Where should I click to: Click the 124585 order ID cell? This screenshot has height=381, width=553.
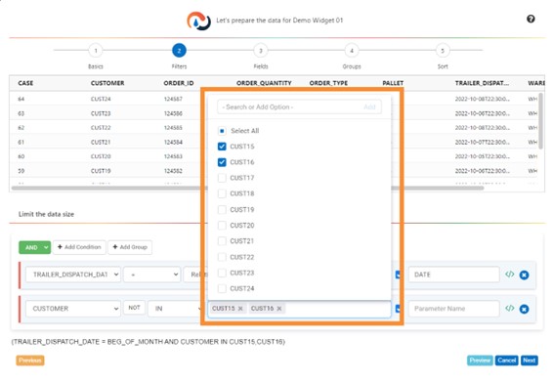[173, 128]
